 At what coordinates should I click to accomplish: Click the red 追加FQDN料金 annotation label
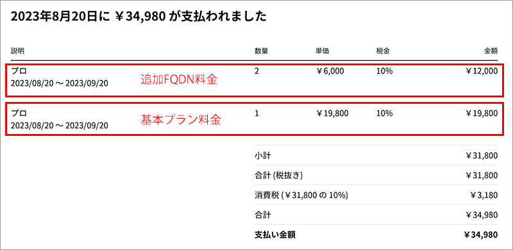pos(179,80)
